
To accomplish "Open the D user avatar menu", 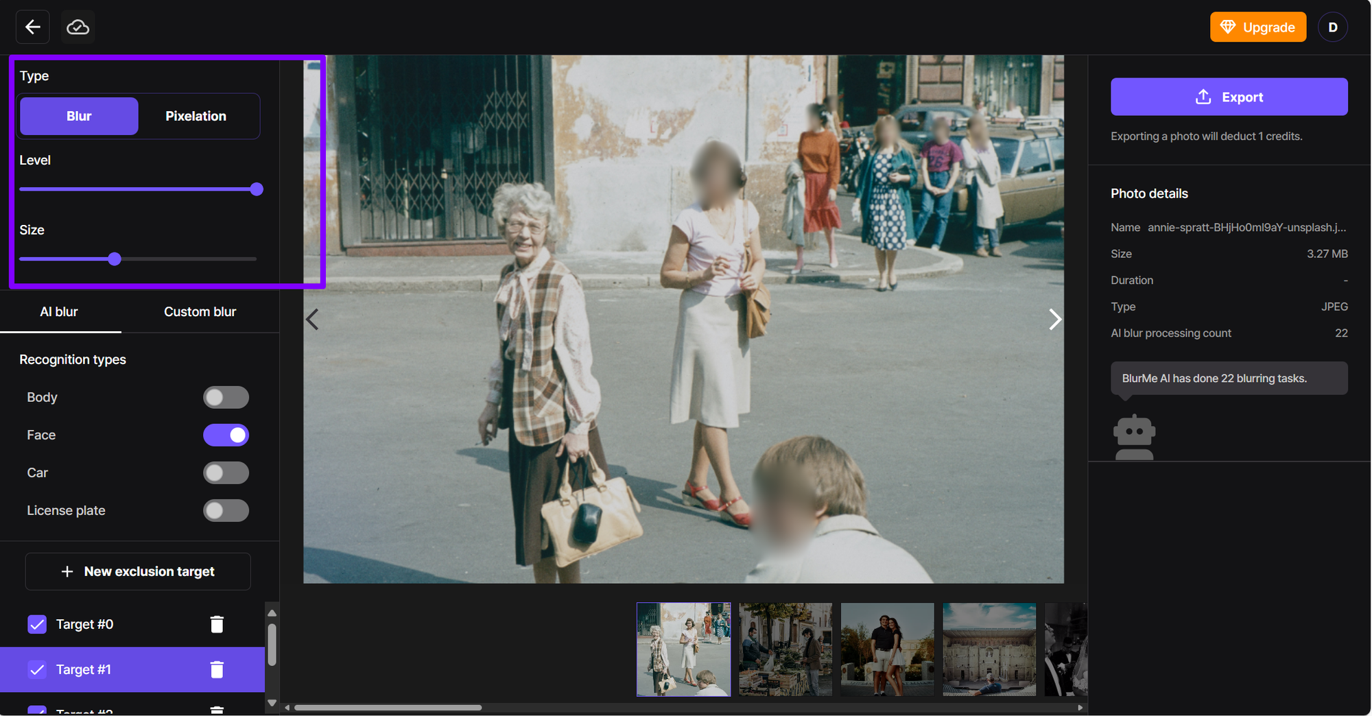I will [1332, 27].
